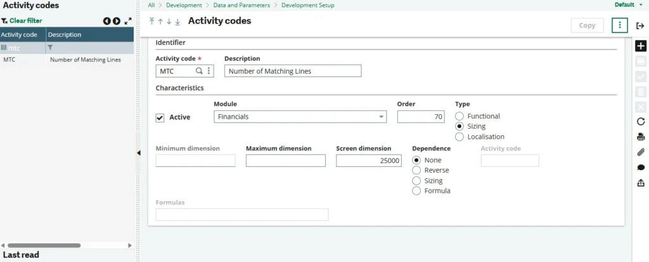Viewport: 649px width, 262px height.
Task: Select Dependence Reverse radio
Action: click(416, 171)
